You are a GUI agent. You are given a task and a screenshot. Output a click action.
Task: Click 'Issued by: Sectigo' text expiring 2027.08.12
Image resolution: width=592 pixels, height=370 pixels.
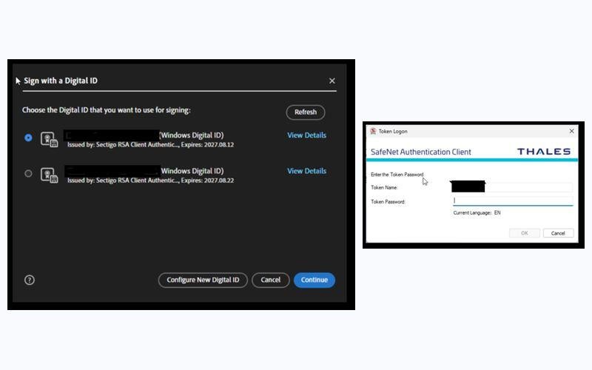click(x=150, y=144)
